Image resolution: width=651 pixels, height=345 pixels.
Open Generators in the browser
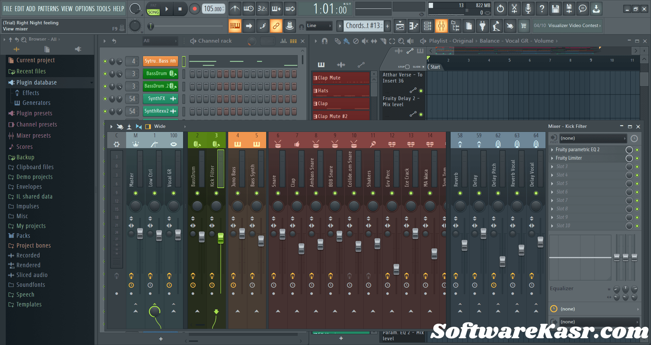tap(36, 102)
